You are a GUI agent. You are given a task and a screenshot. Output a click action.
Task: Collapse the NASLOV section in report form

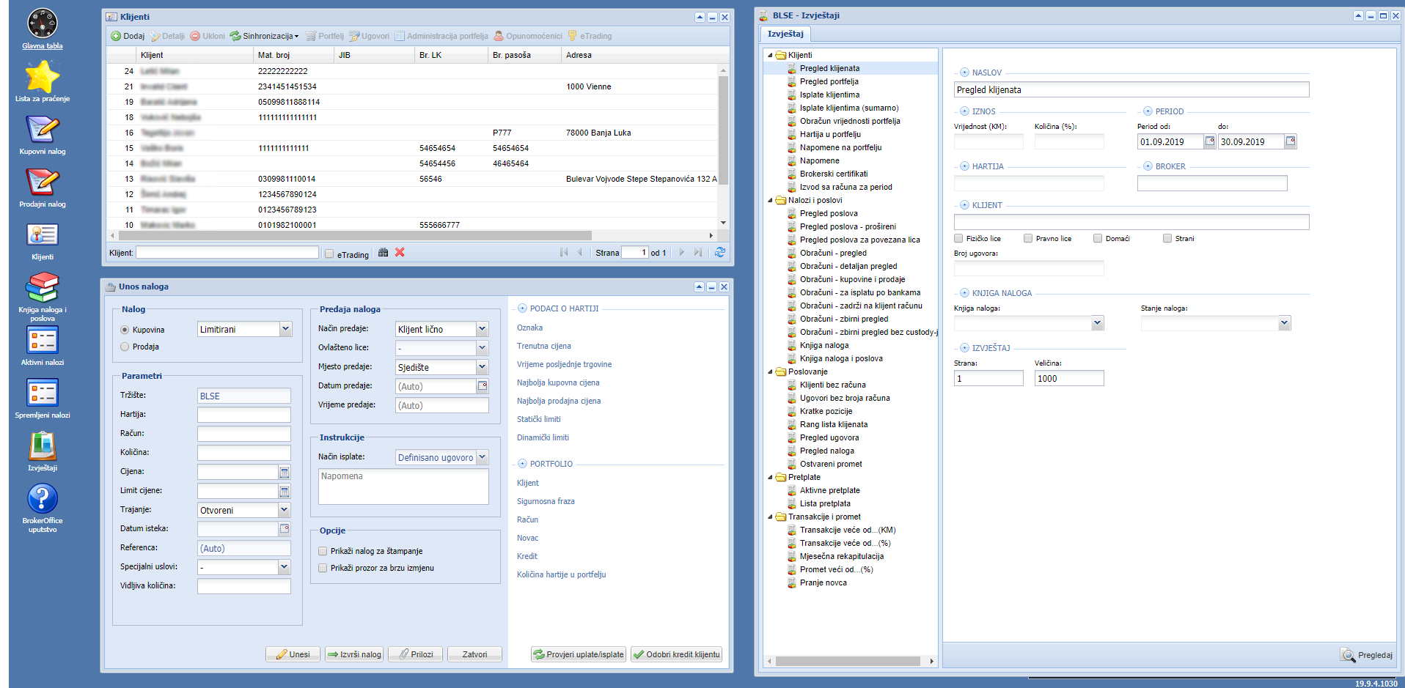[964, 73]
